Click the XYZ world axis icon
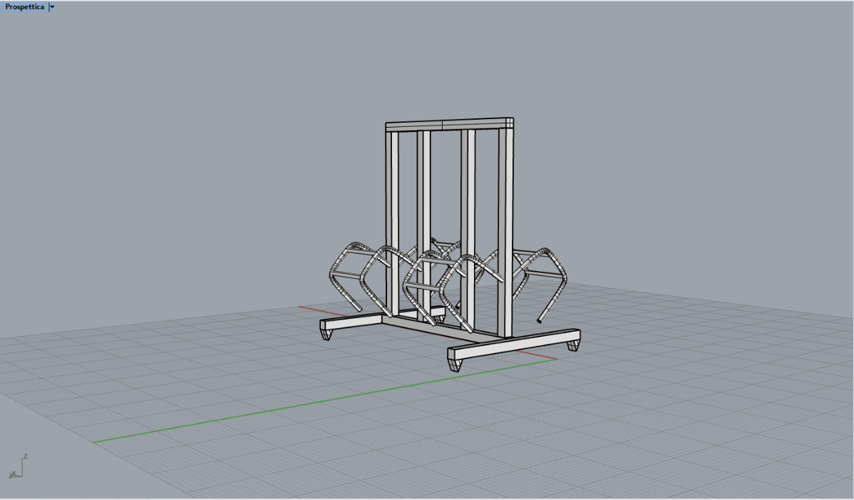 (18, 466)
